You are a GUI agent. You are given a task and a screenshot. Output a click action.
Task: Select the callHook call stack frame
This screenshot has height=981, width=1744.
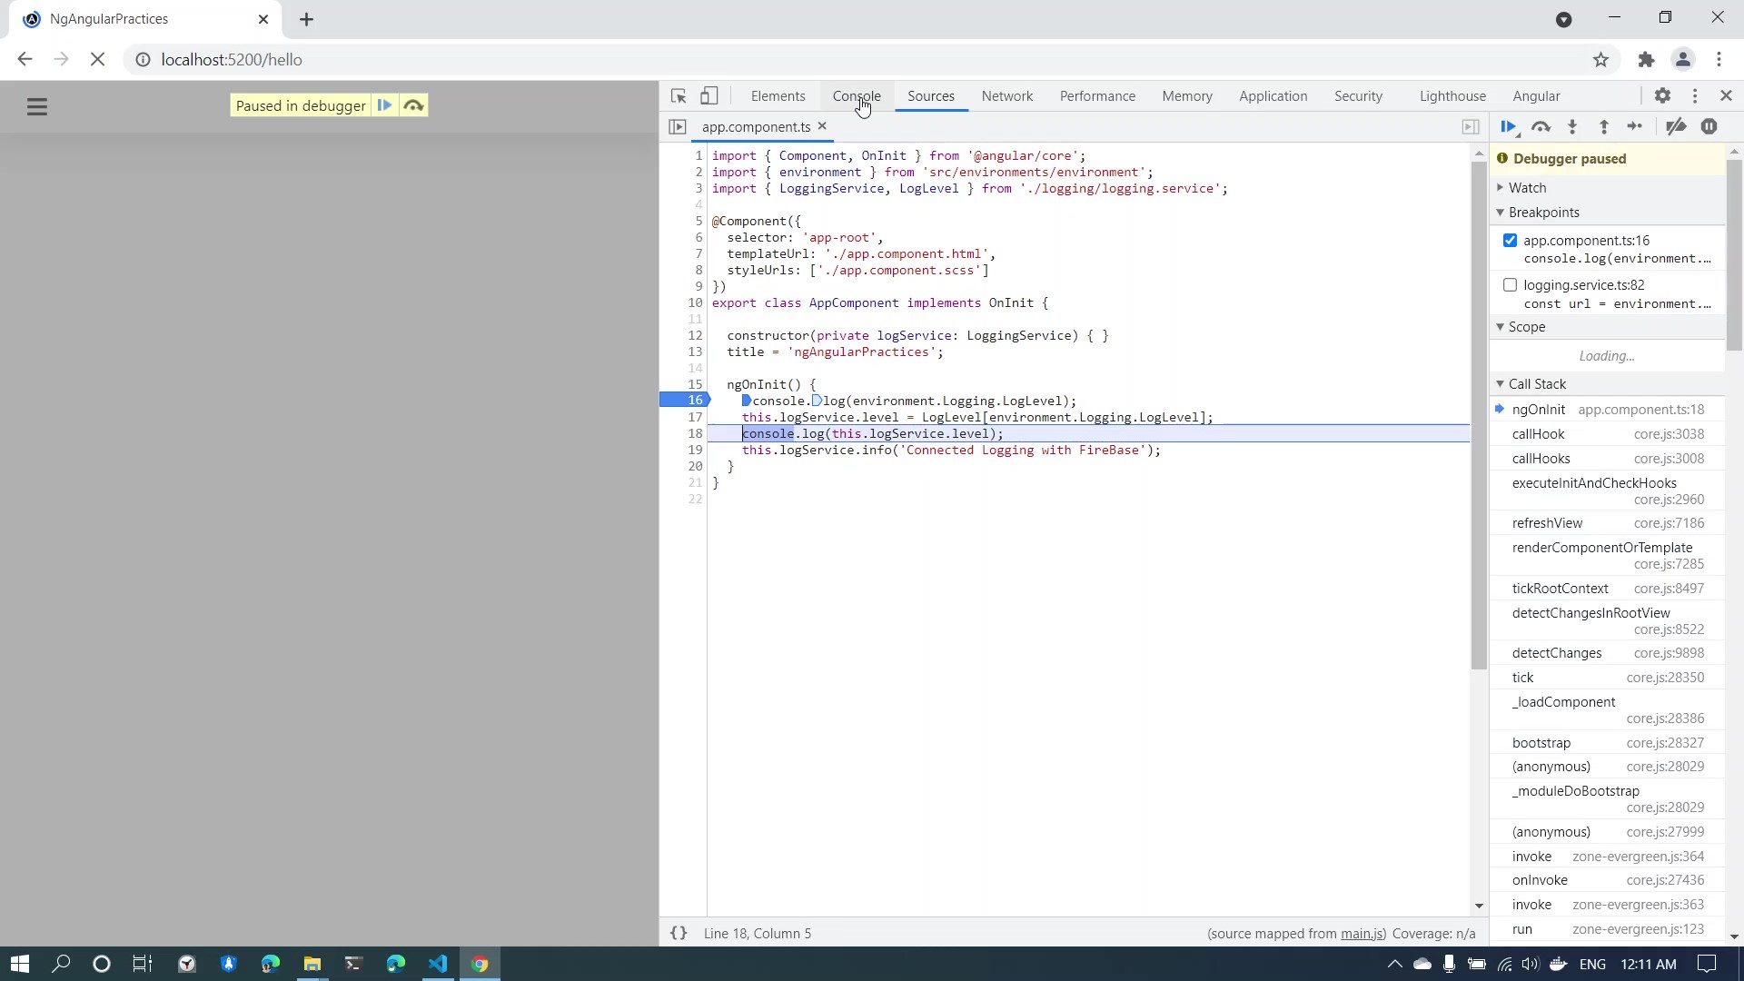click(x=1538, y=434)
